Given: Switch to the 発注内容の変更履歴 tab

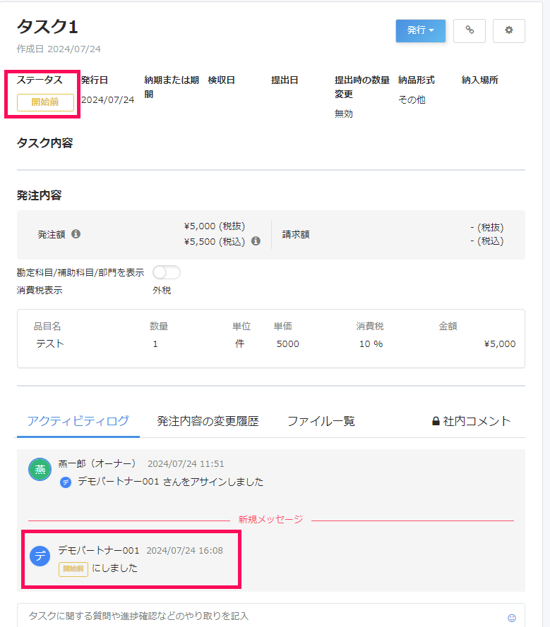Looking at the screenshot, I should click(208, 421).
